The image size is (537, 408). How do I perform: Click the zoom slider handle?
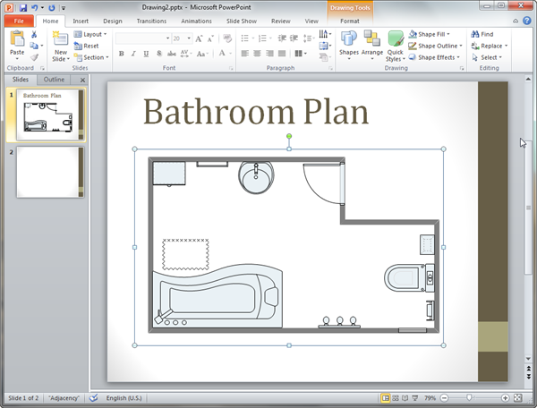coord(468,397)
